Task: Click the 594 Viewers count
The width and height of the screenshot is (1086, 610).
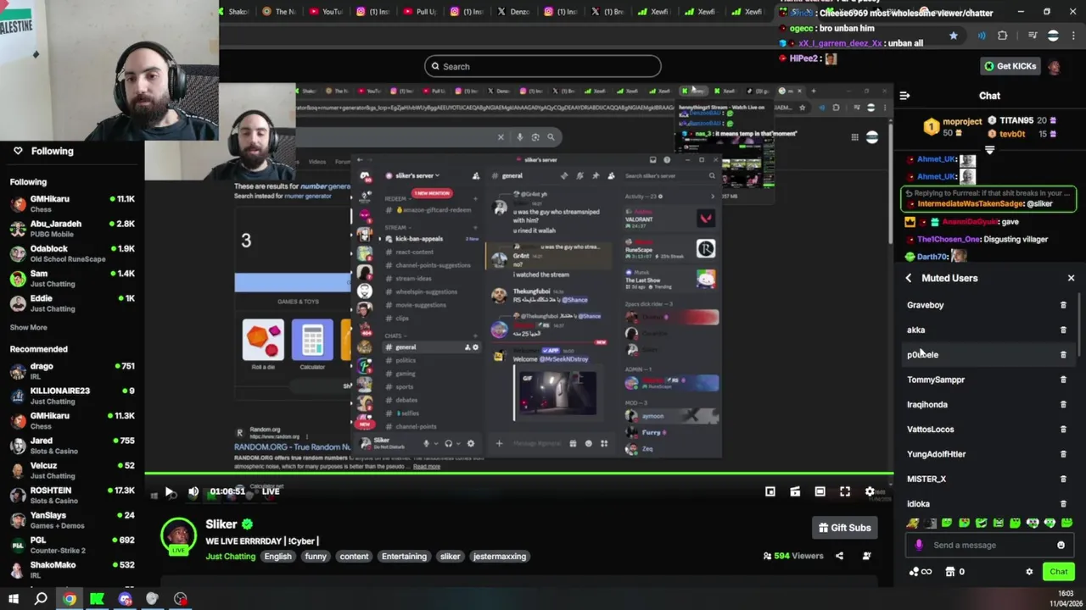Action: (793, 556)
